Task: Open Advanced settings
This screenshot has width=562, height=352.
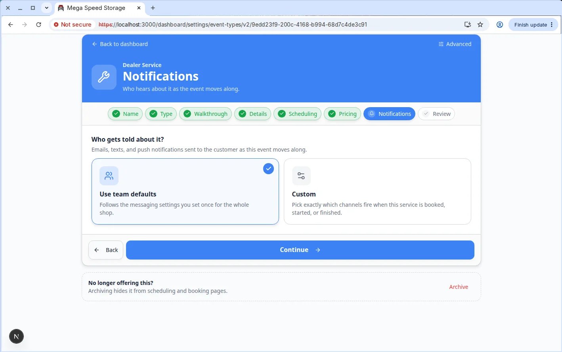Action: point(455,44)
